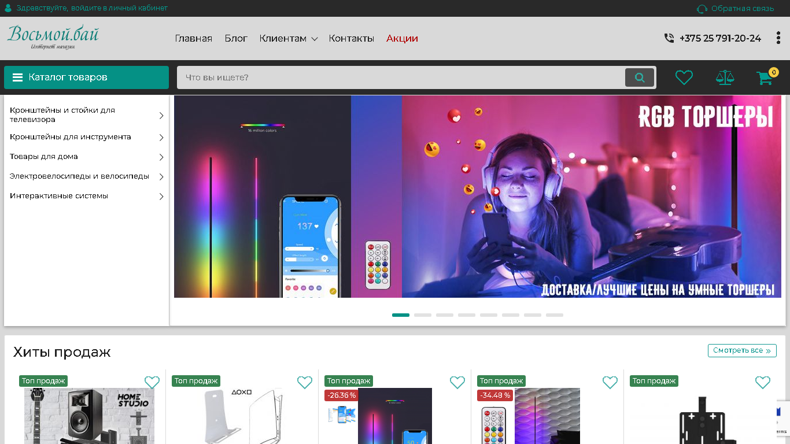Image resolution: width=790 pixels, height=444 pixels.
Task: Open the shopping cart icon
Action: pos(765,78)
